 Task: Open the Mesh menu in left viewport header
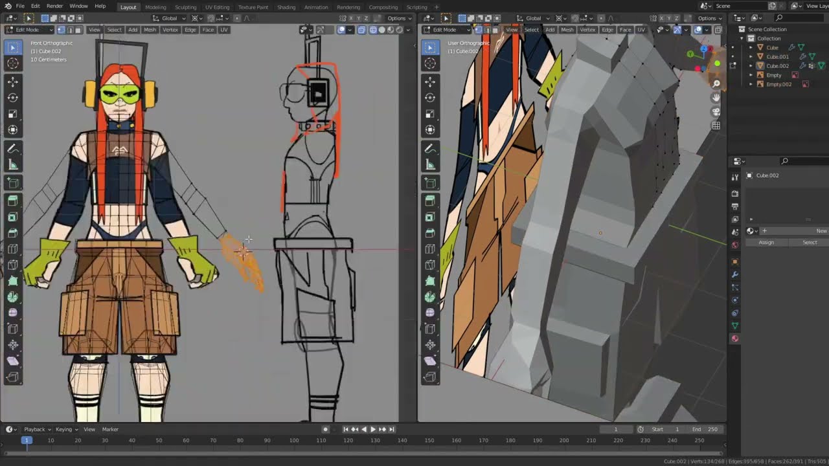(x=150, y=30)
